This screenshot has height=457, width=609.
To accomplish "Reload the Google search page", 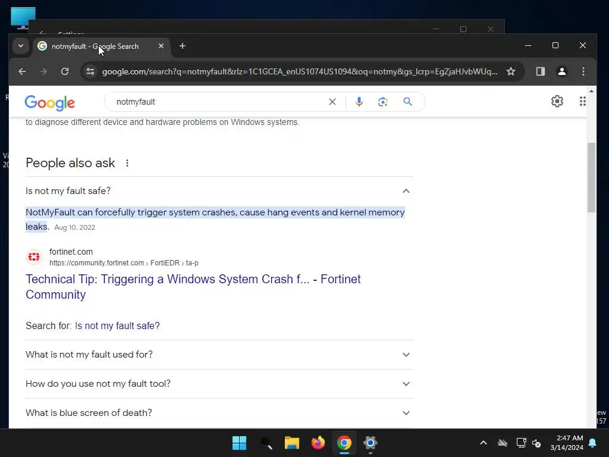I will (65, 71).
